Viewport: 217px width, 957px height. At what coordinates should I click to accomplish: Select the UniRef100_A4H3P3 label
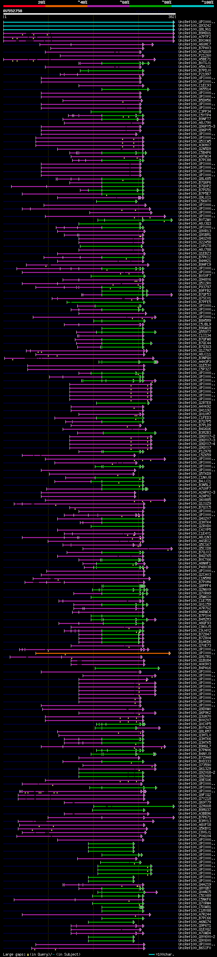195,362
